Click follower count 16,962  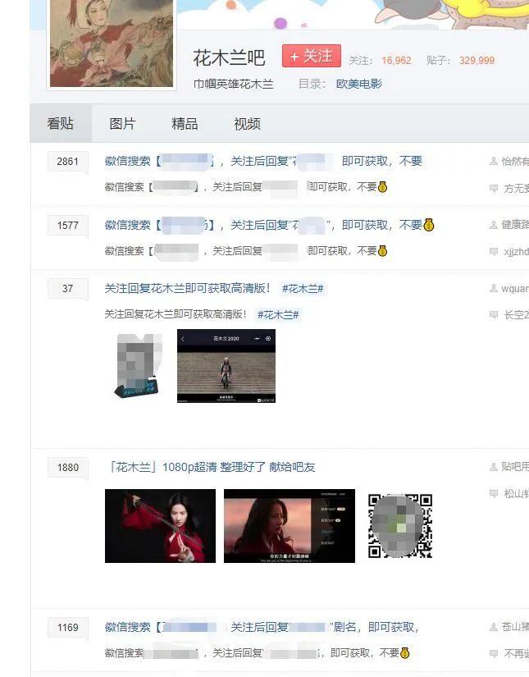[x=396, y=61]
